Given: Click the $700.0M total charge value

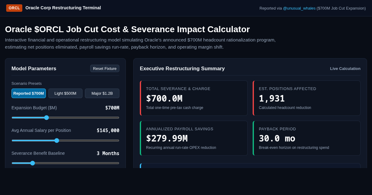Looking at the screenshot, I should [x=164, y=98].
